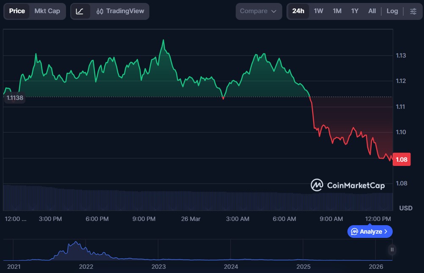
Task: Click the chevron arrow on Analyze
Action: tap(386, 232)
